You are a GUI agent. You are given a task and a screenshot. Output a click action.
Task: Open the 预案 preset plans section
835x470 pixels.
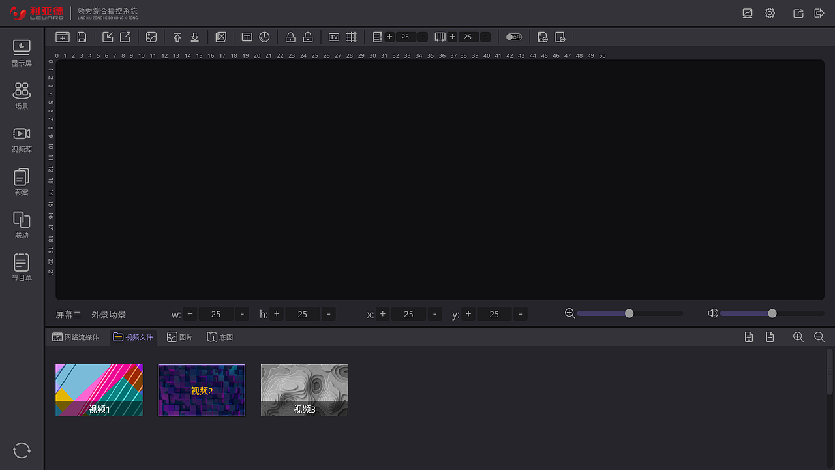coord(22,182)
